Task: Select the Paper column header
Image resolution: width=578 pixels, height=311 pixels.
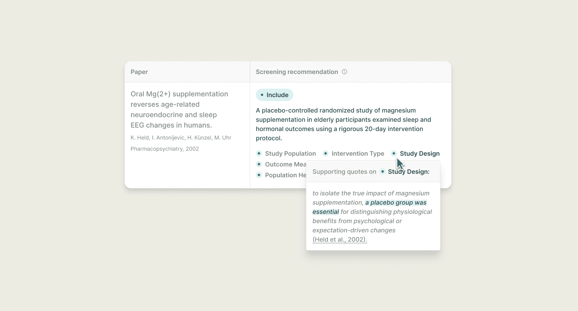Action: click(x=139, y=72)
